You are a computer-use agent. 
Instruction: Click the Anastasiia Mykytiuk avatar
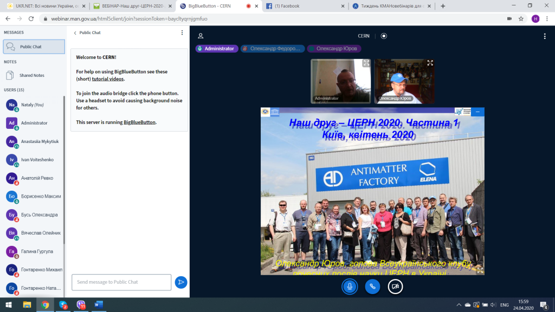(11, 141)
